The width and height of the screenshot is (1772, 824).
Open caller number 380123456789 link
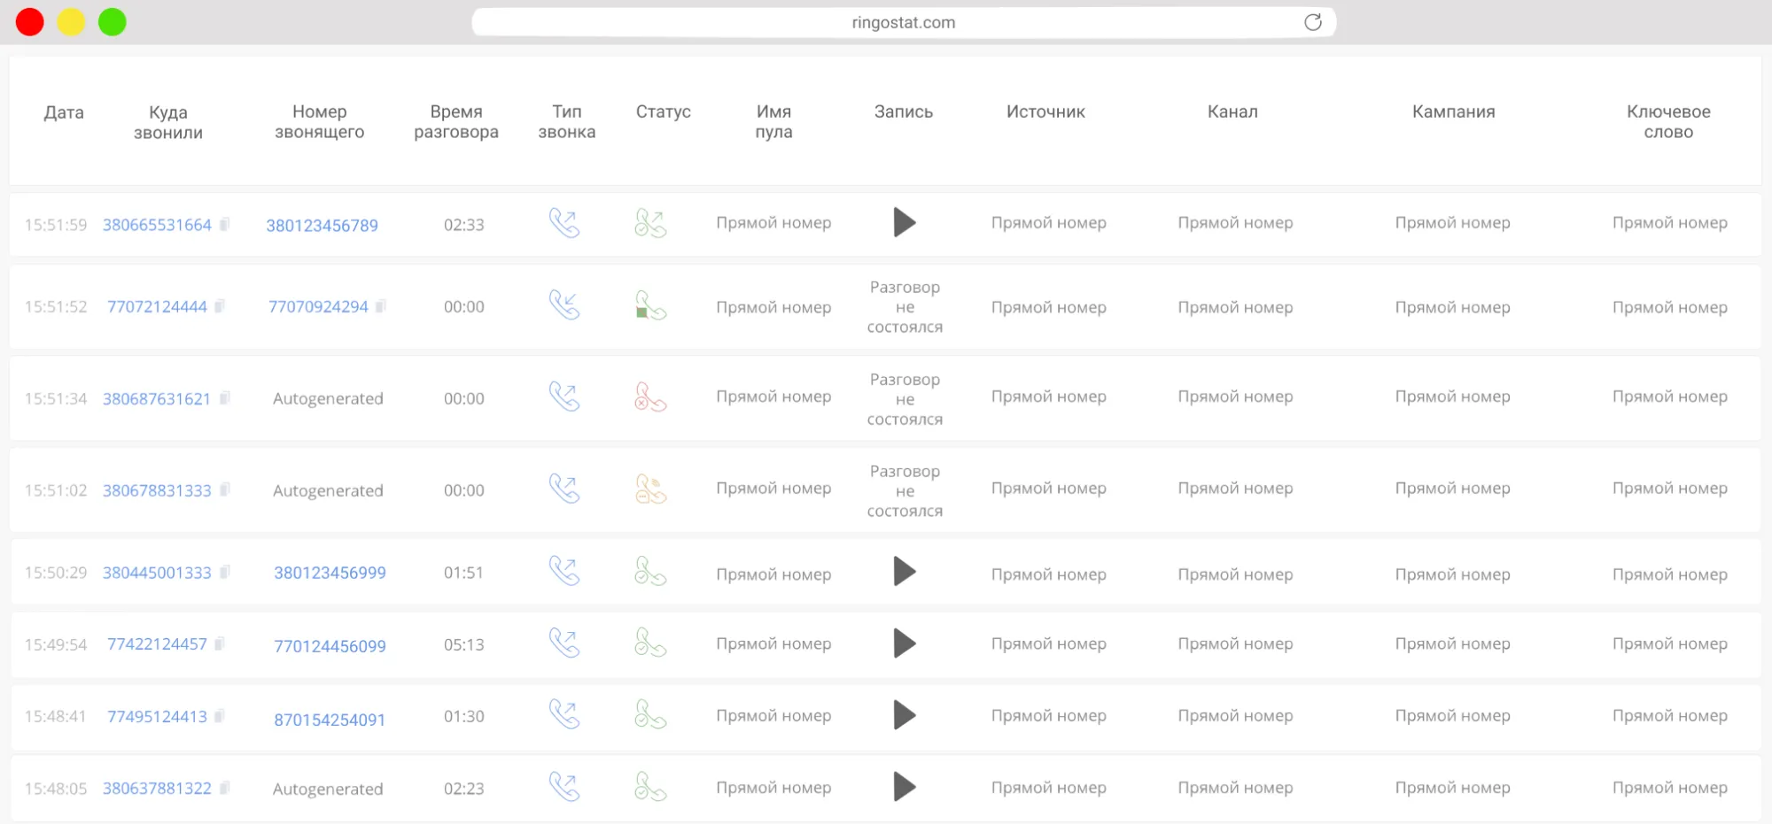coord(322,226)
